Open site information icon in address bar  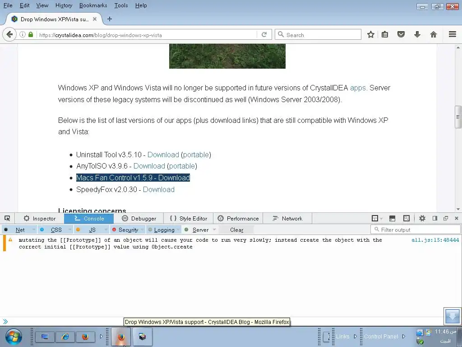[x=23, y=34]
